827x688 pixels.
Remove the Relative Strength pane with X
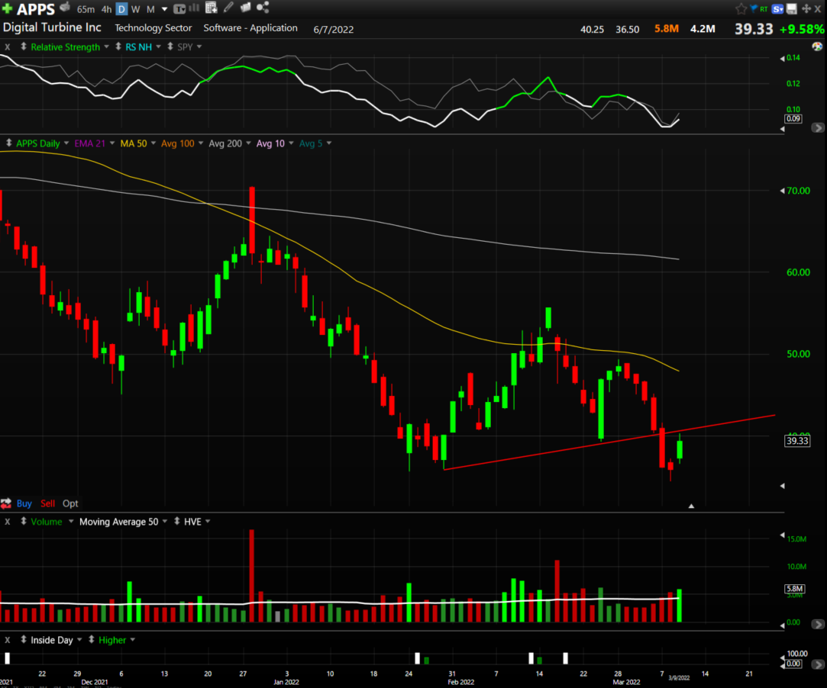point(8,47)
